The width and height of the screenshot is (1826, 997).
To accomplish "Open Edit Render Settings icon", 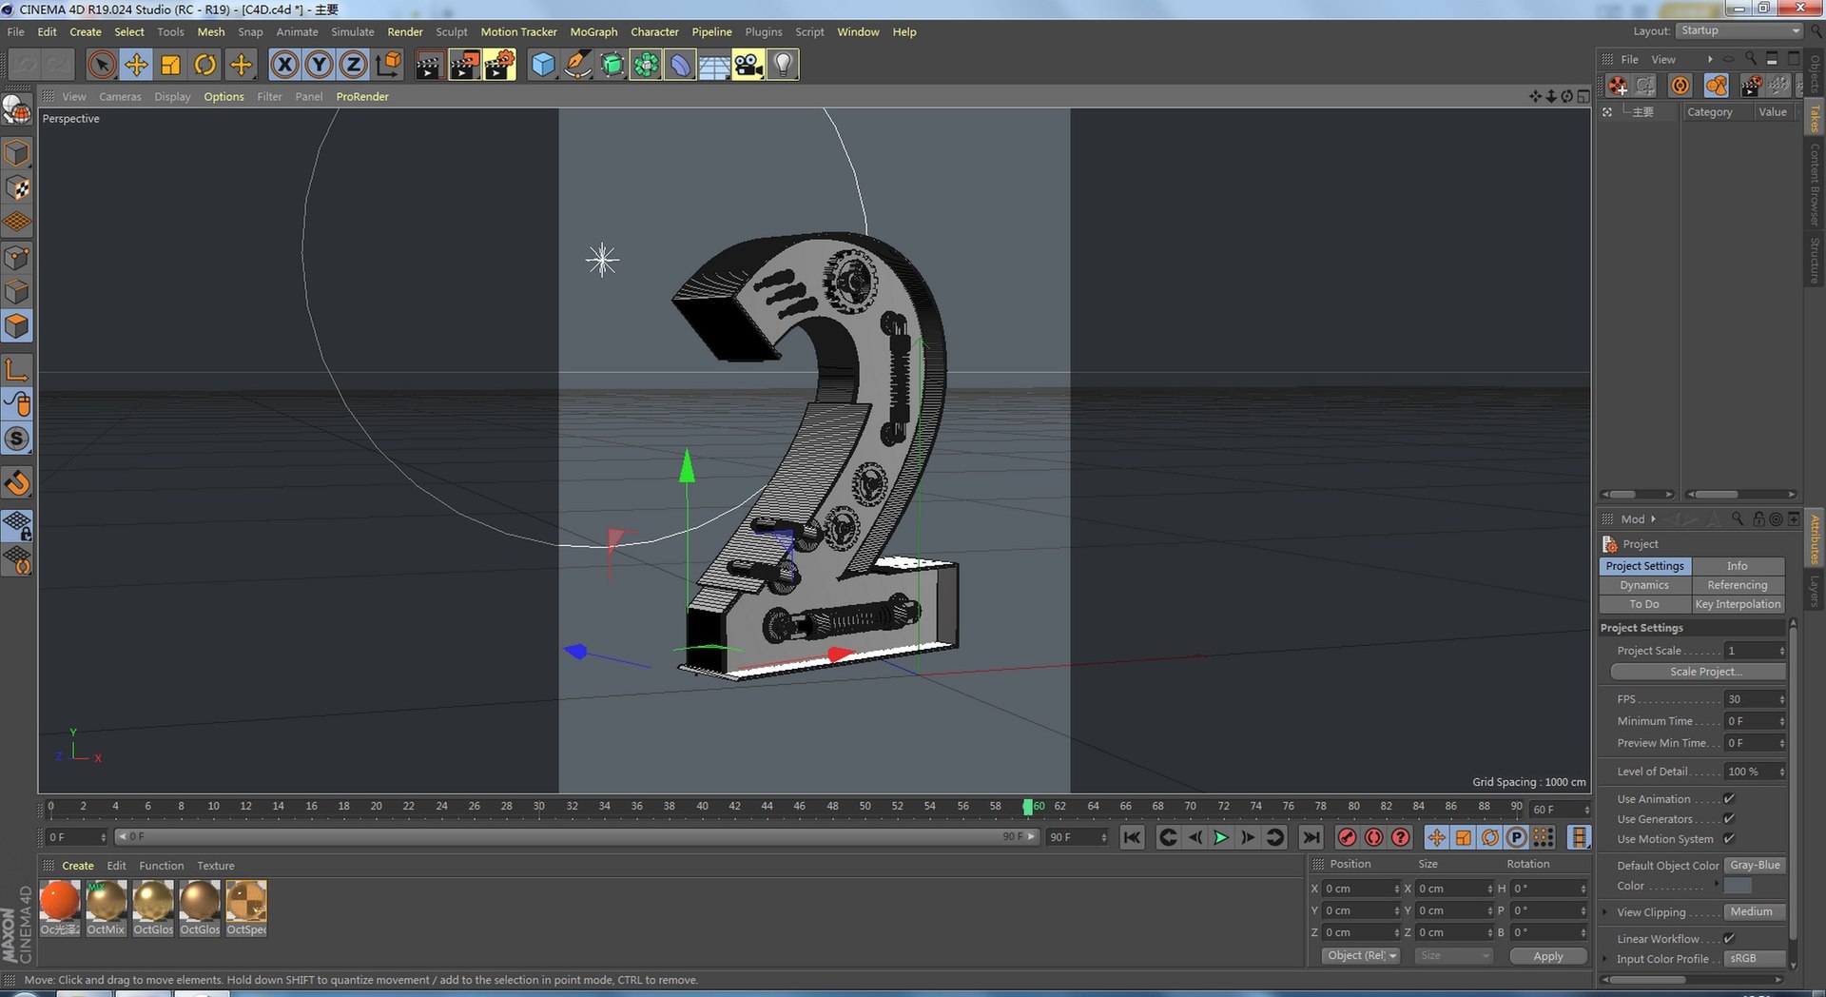I will click(x=499, y=65).
